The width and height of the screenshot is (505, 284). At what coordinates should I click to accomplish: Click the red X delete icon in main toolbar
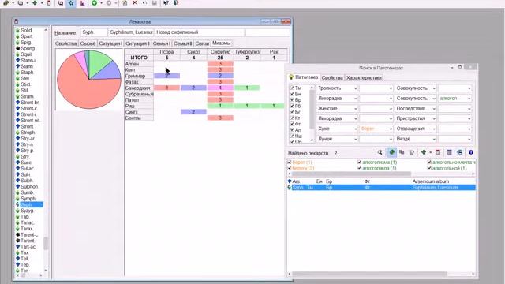(x=135, y=3)
